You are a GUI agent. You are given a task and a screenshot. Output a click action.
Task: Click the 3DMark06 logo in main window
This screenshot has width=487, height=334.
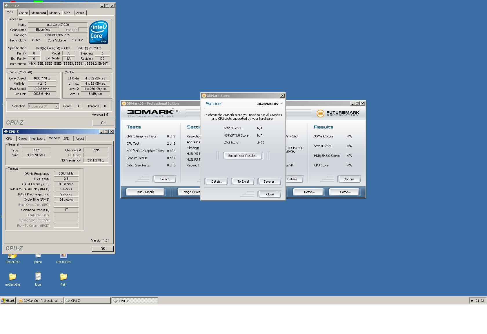click(153, 113)
